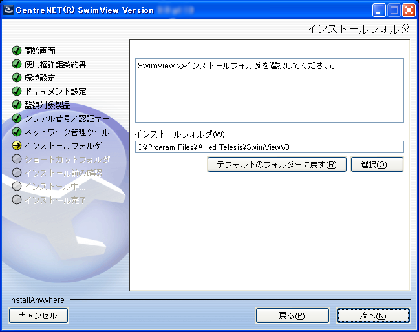This screenshot has height=332, width=419.
Task: Click the install folder path input field
Action: pos(270,147)
